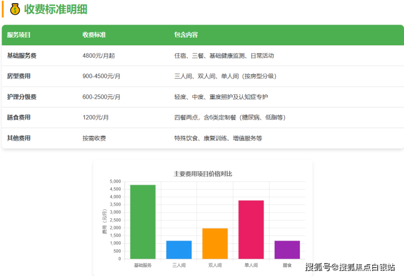
Task: Click the 收费标准明细 heading text
Action: (x=55, y=9)
